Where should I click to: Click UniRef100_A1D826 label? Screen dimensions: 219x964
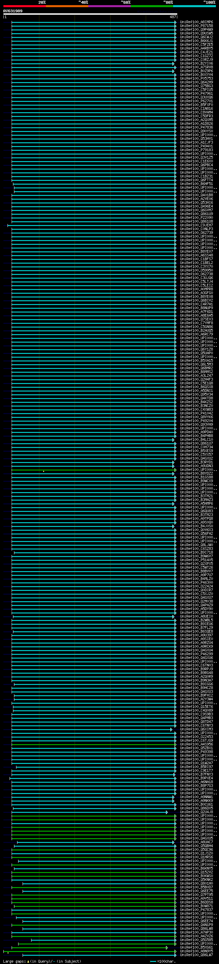(196, 124)
